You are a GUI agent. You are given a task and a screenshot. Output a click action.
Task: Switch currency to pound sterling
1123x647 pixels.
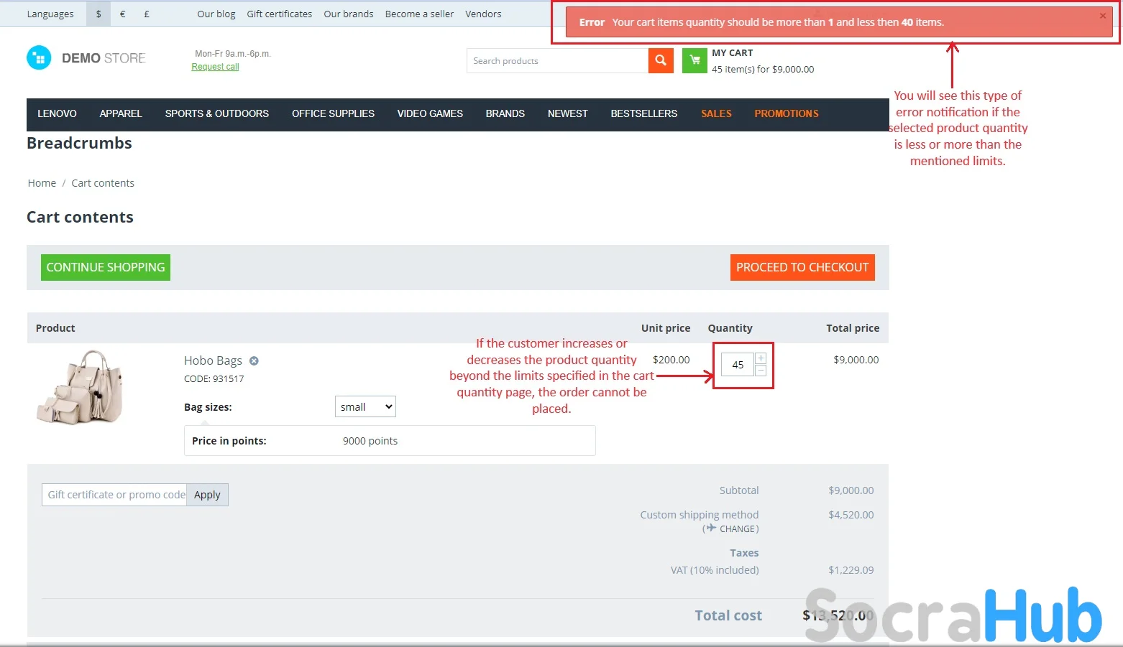(147, 14)
